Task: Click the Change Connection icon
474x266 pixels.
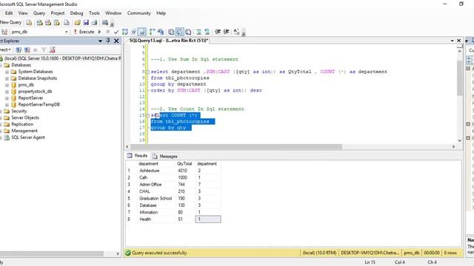Action: click(4, 32)
